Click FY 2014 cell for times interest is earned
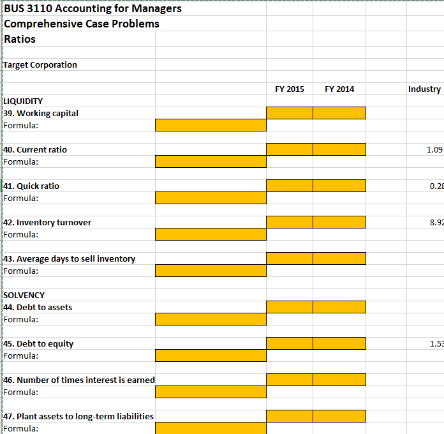The image size is (444, 434). 339,380
